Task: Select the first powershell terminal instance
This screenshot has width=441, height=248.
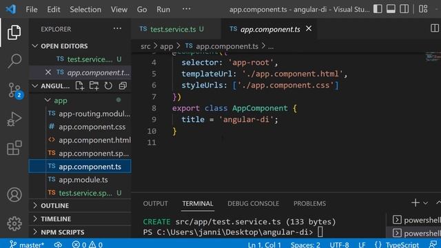Action: tap(416, 220)
